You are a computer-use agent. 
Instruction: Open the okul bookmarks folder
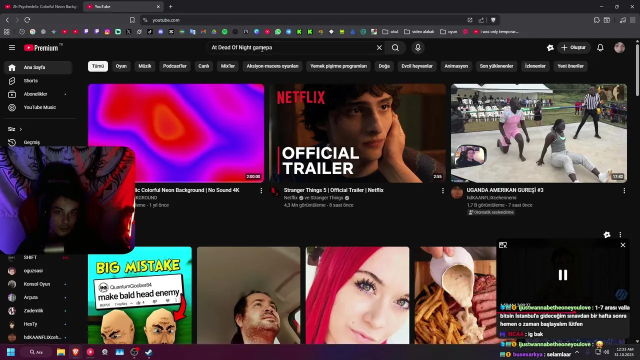pyautogui.click(x=390, y=31)
